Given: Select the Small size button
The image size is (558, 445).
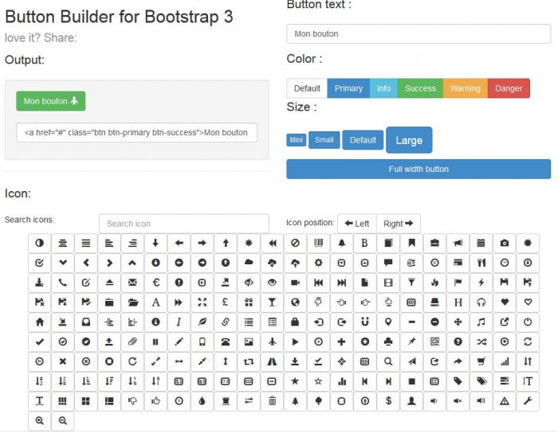Looking at the screenshot, I should click(324, 139).
